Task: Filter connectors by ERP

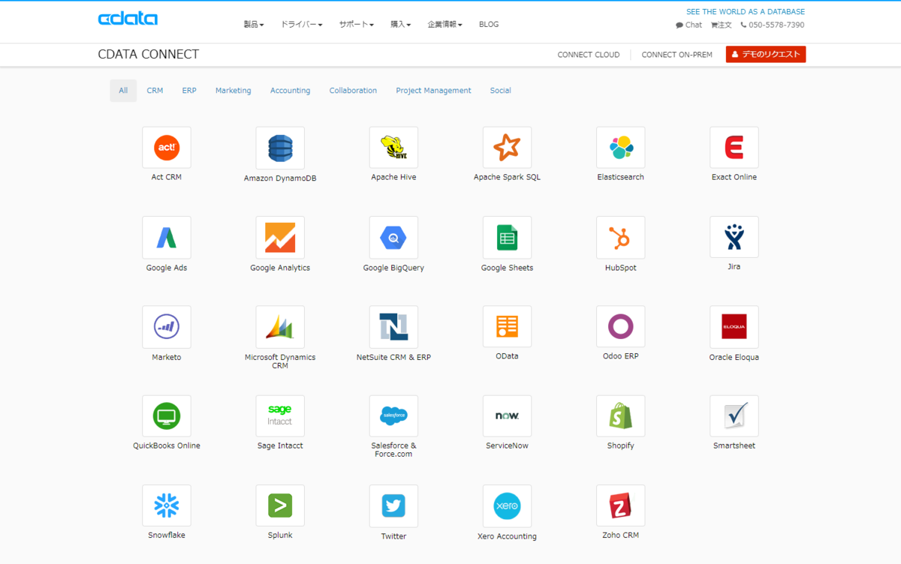Action: tap(189, 91)
